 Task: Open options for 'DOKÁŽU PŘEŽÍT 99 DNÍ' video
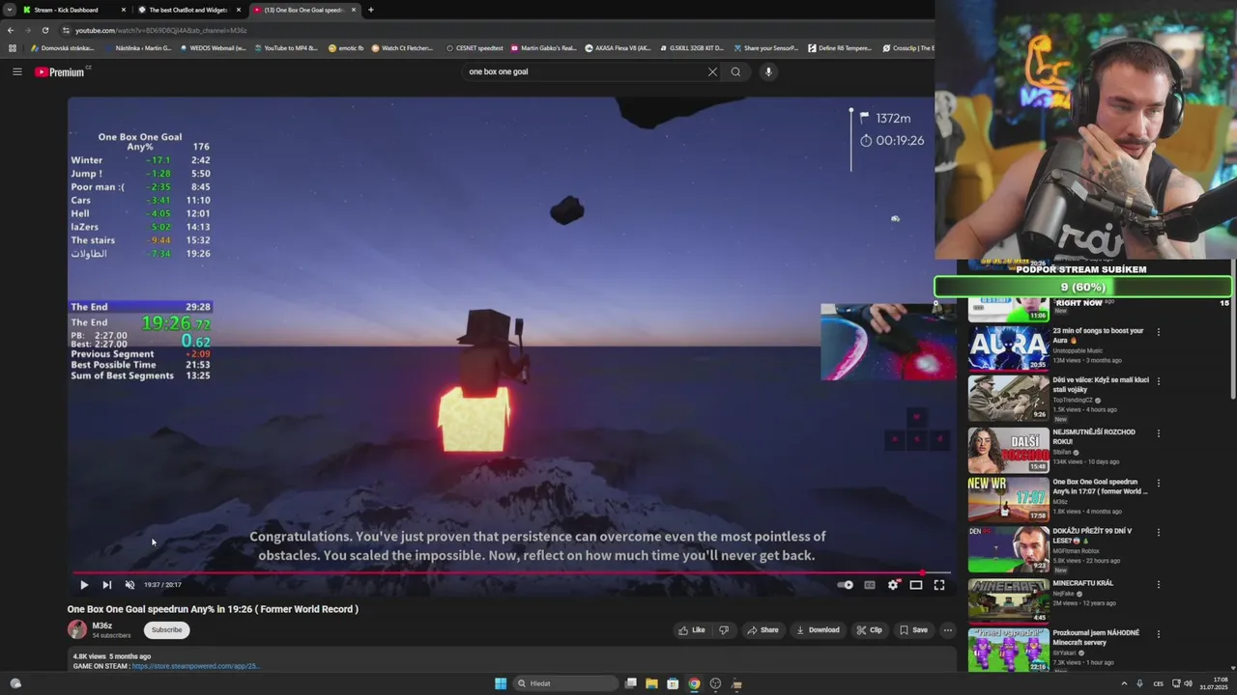[1158, 533]
